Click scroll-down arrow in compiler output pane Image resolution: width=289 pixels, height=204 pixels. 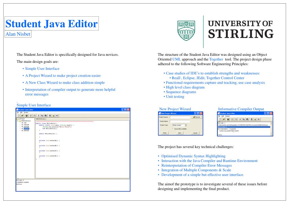[271, 134]
